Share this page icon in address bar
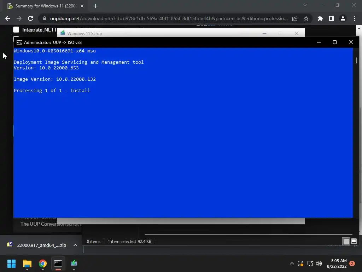362x272 pixels. pos(295,18)
